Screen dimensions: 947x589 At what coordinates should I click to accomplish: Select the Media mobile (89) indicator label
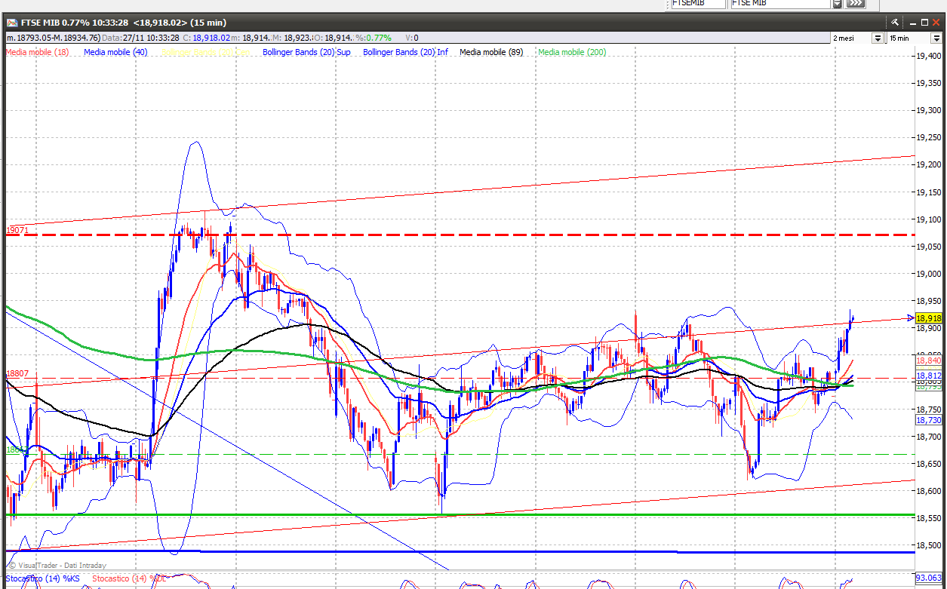(x=491, y=52)
